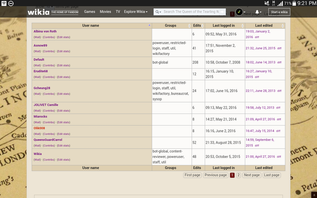Open diff for Default last edit

pyautogui.click(x=279, y=63)
